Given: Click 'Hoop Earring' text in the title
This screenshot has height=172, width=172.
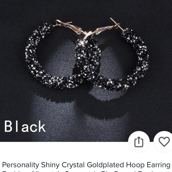Looking at the screenshot, I should tap(148, 165).
